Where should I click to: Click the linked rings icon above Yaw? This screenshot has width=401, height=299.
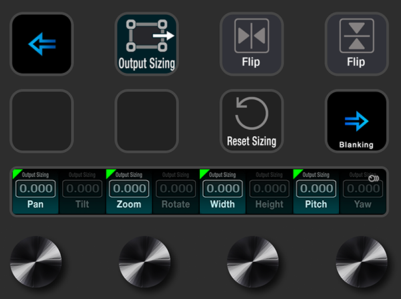coord(374,178)
